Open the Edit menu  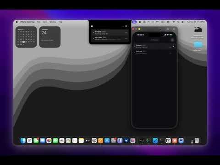pos(38,22)
